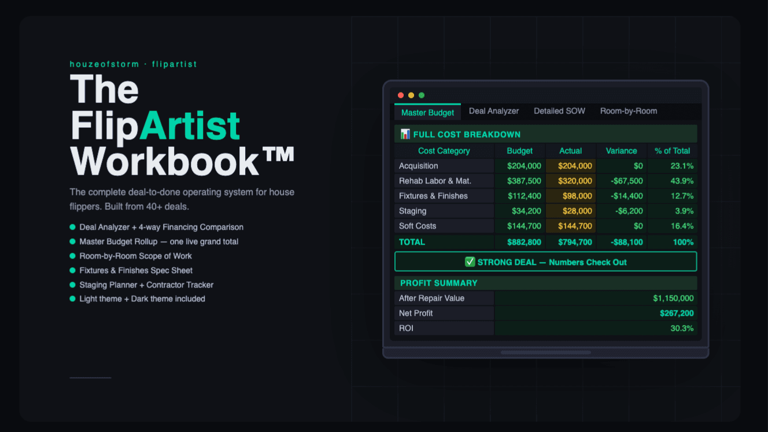Select the Variance column header
Screen dimensions: 768x432
coord(622,151)
